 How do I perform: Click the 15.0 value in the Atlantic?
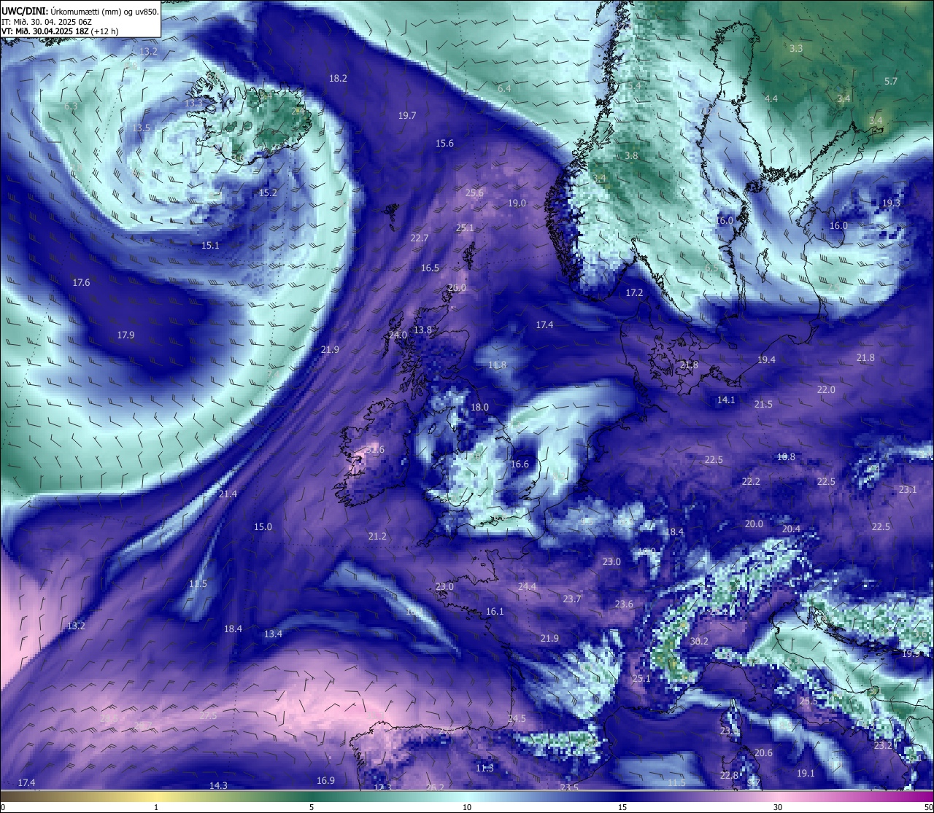pos(263,526)
